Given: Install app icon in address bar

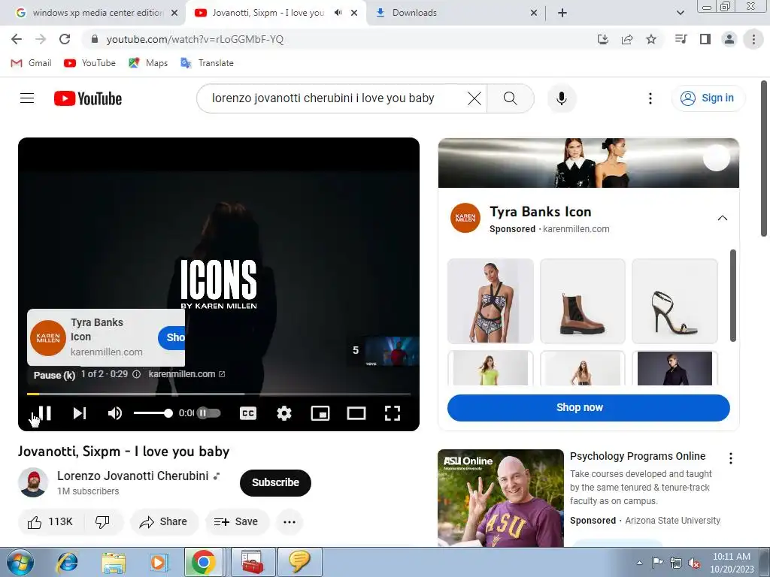Looking at the screenshot, I should click(x=603, y=39).
